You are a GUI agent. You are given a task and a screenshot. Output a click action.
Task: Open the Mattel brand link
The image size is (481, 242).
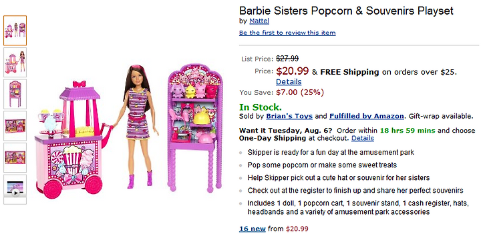[259, 21]
